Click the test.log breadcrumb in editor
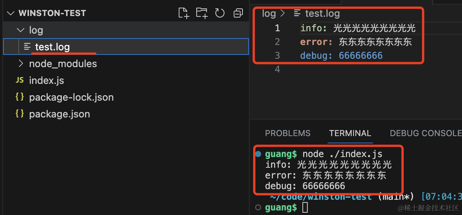462x215 pixels. [x=322, y=14]
